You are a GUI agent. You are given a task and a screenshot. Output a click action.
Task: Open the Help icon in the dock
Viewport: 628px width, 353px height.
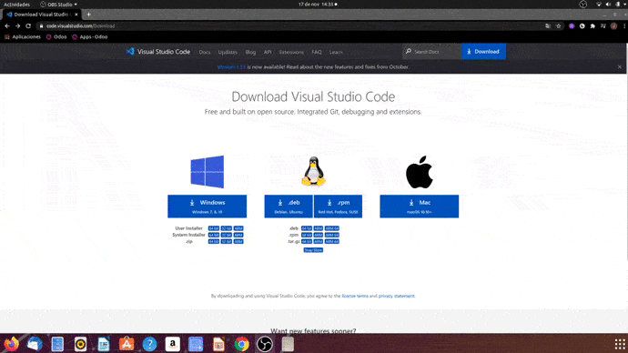click(150, 344)
